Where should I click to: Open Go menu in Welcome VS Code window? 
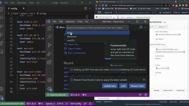87,21
